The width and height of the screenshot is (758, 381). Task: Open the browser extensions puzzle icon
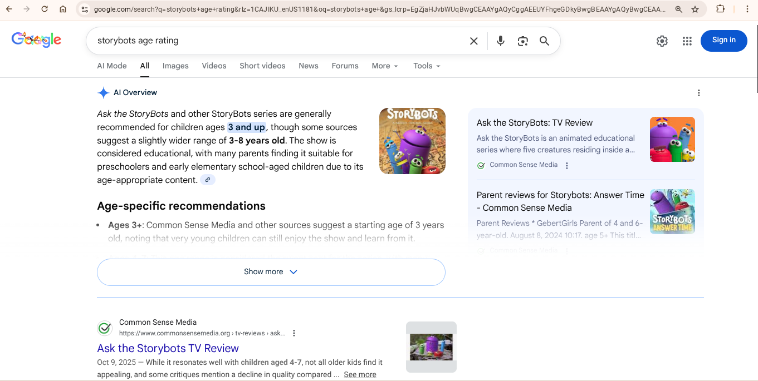(x=720, y=9)
